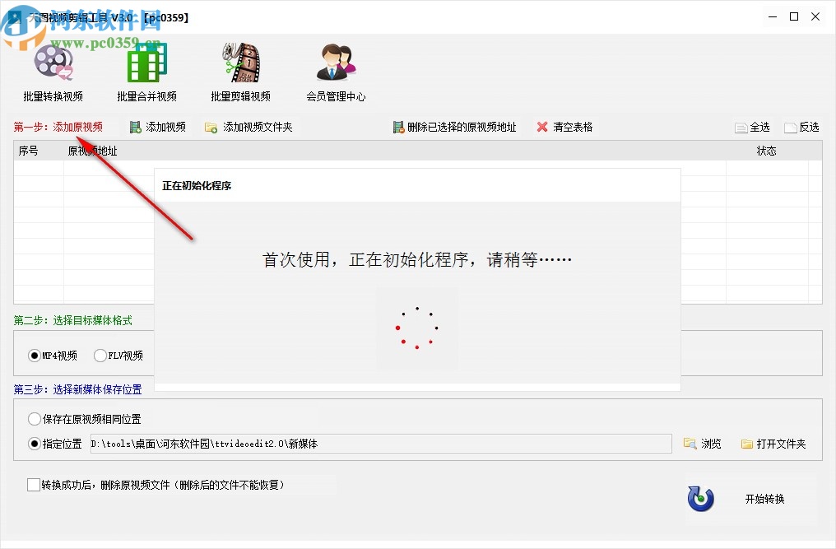Maximize the application window

794,17
